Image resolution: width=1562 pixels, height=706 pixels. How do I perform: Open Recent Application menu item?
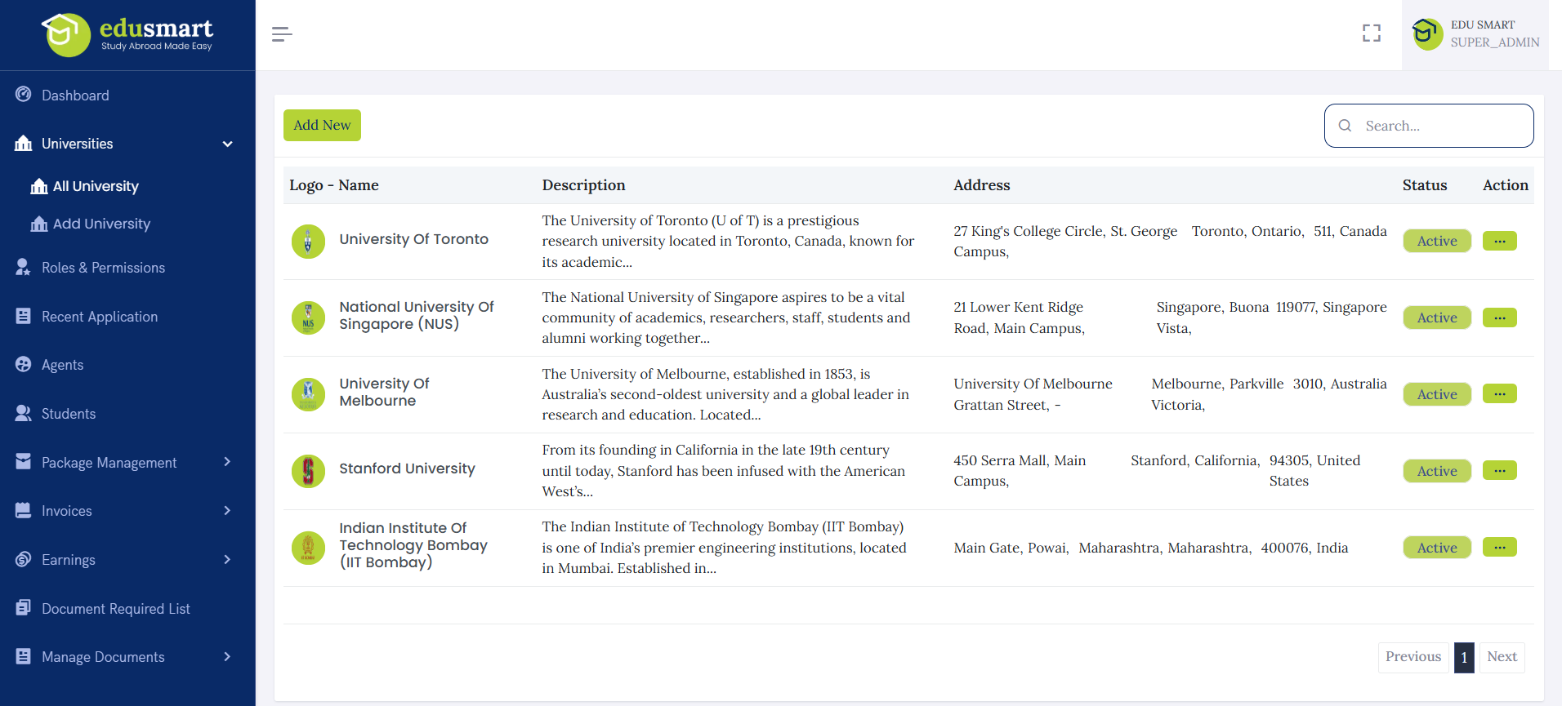coord(100,317)
